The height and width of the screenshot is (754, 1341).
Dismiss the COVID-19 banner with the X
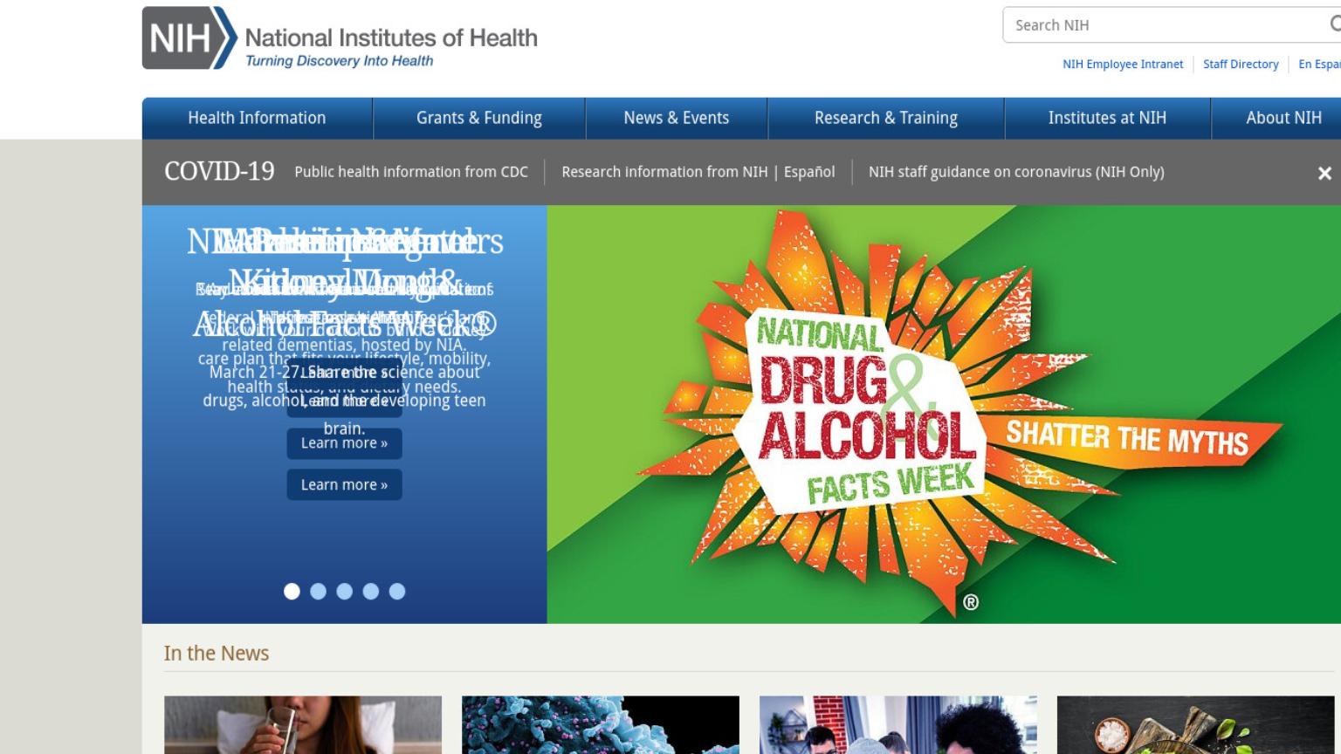coord(1324,173)
